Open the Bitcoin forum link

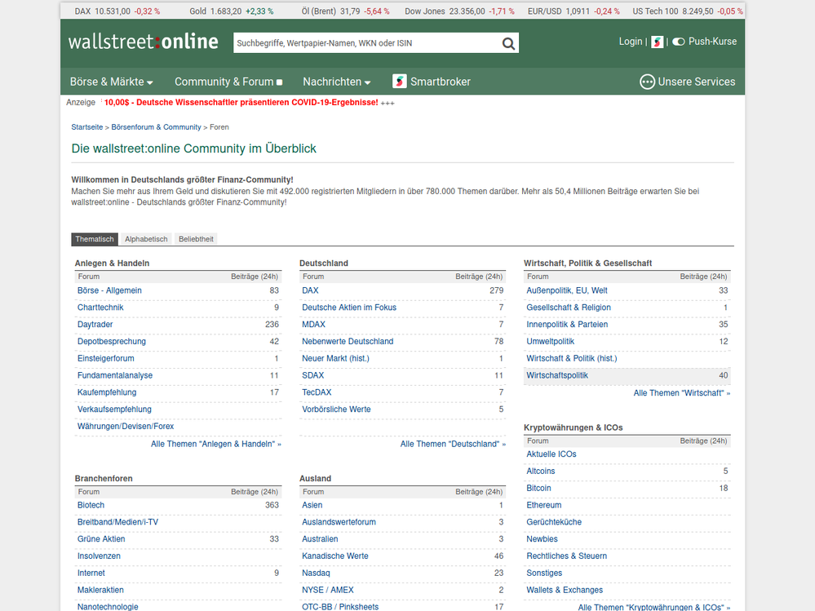[538, 489]
